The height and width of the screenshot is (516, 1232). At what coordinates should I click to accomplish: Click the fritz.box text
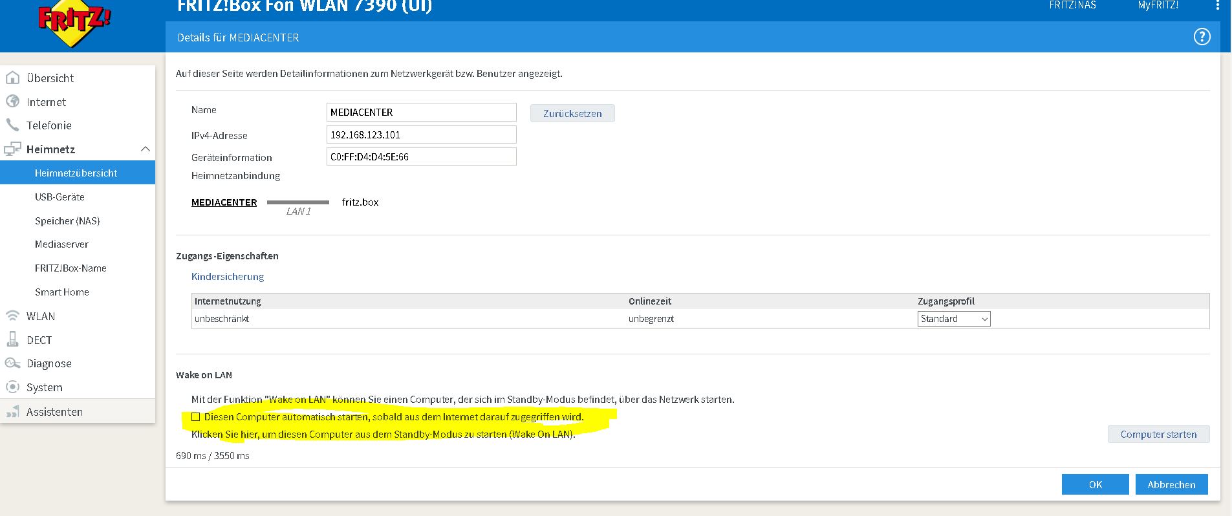click(x=360, y=202)
